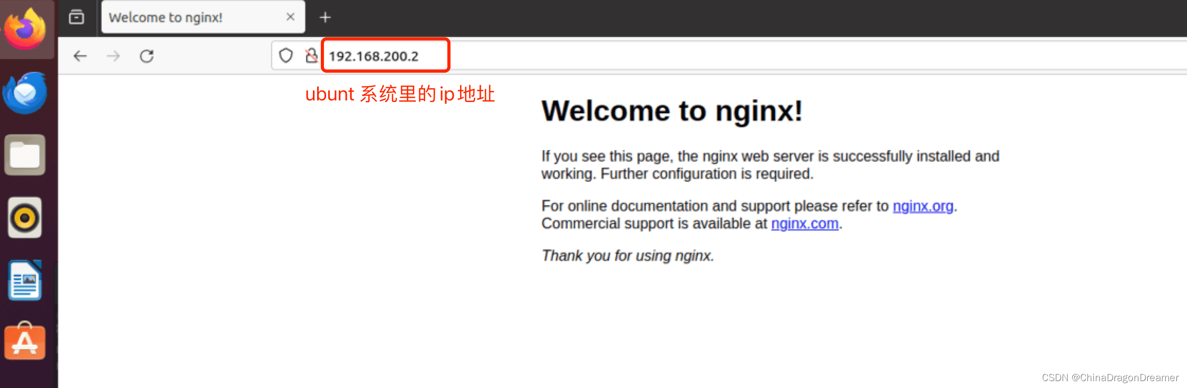The height and width of the screenshot is (388, 1187).
Task: Reload the current nginx page
Action: tap(147, 56)
